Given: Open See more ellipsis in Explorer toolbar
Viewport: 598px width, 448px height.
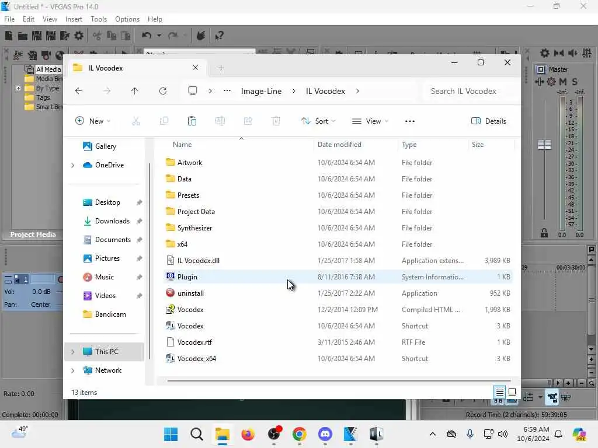Looking at the screenshot, I should click(409, 121).
